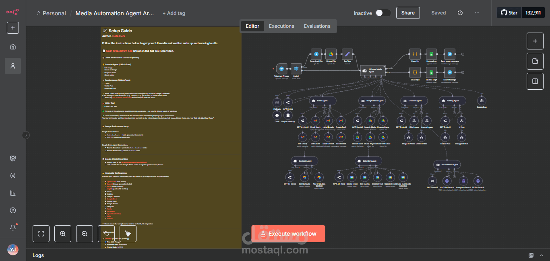Select the Think tool node
550x261 pixels.
point(277,115)
